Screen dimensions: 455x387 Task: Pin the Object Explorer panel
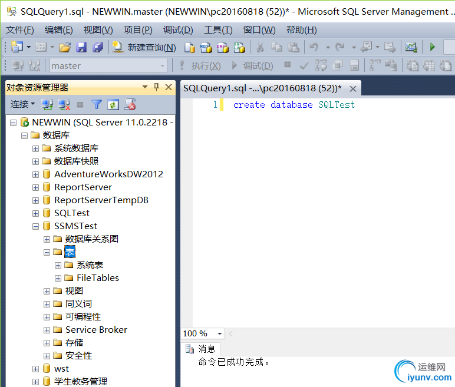[156, 87]
